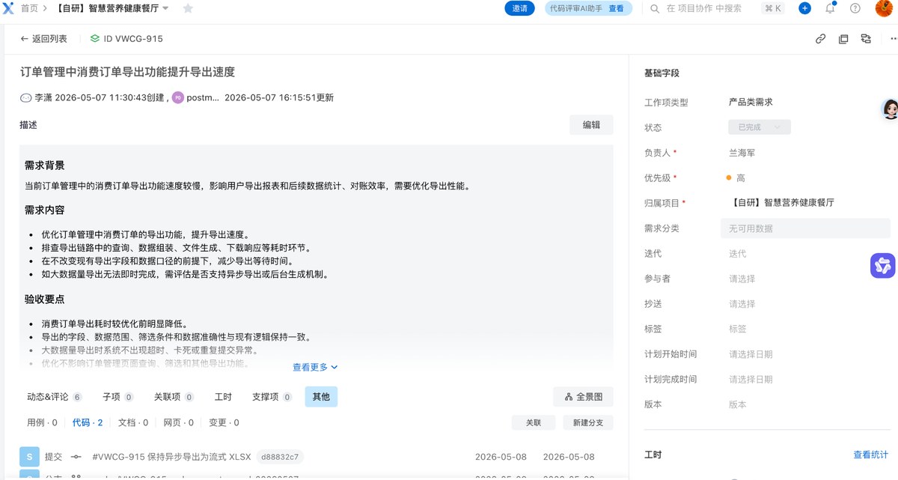Select the 用例 · 0 sub-tab
Image resolution: width=898 pixels, height=480 pixels.
(42, 422)
